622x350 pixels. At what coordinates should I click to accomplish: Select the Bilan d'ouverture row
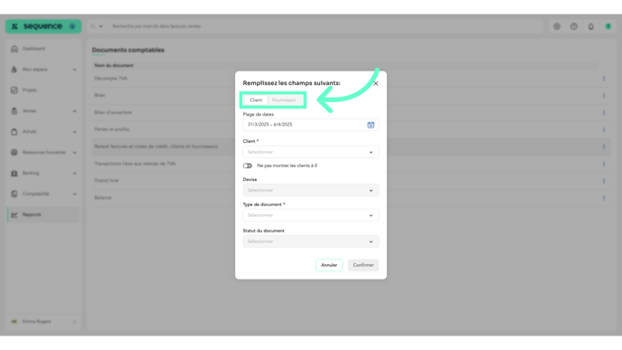[x=351, y=113]
